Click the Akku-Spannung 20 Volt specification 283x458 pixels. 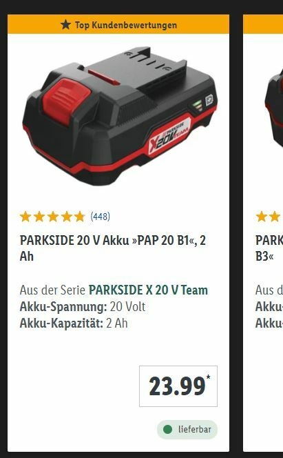click(x=83, y=307)
